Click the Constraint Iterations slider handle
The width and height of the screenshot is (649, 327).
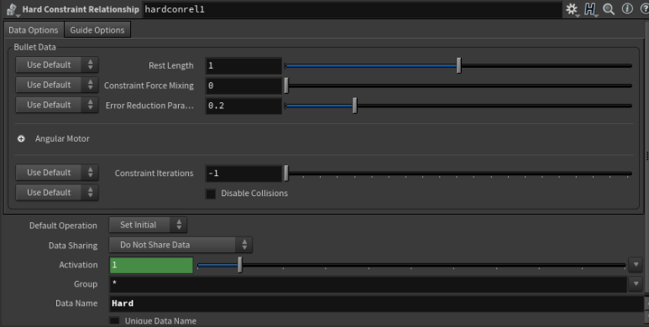pos(286,174)
